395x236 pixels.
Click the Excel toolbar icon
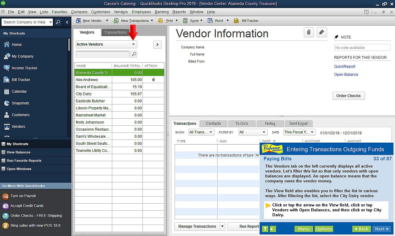[x=185, y=21]
